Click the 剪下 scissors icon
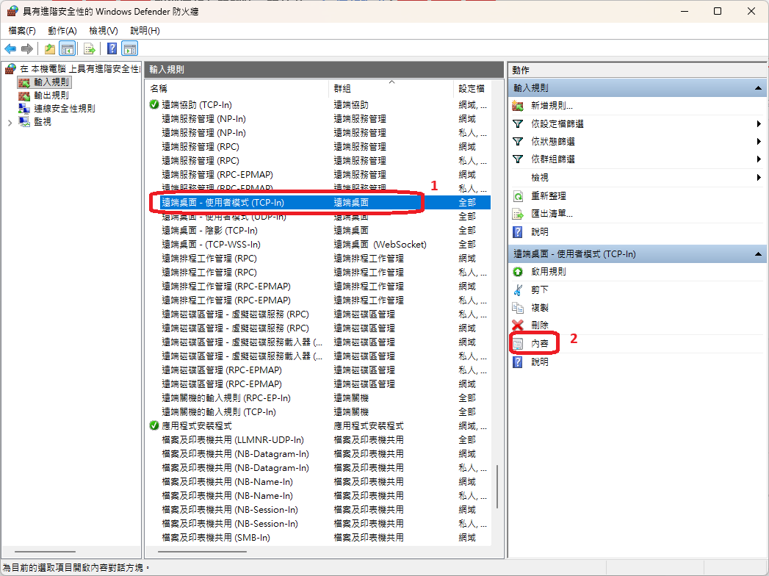This screenshot has height=576, width=769. tap(518, 289)
